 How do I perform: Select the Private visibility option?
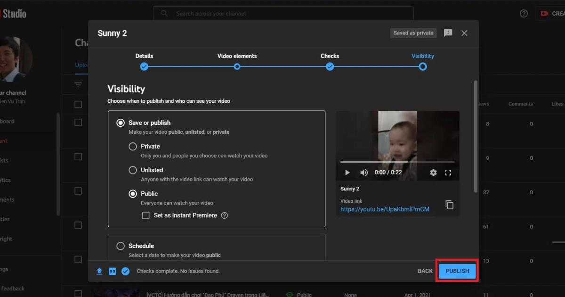click(x=133, y=146)
